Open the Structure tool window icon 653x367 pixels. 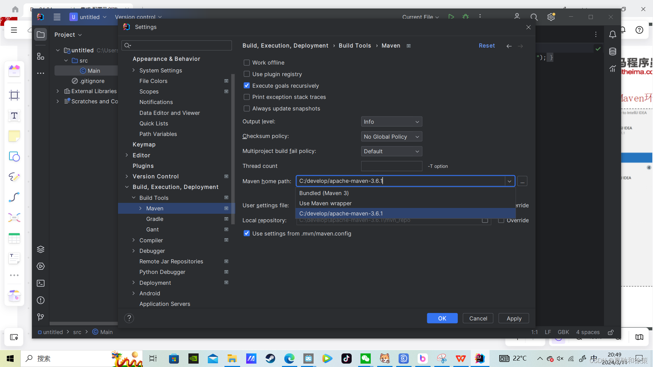pos(40,56)
